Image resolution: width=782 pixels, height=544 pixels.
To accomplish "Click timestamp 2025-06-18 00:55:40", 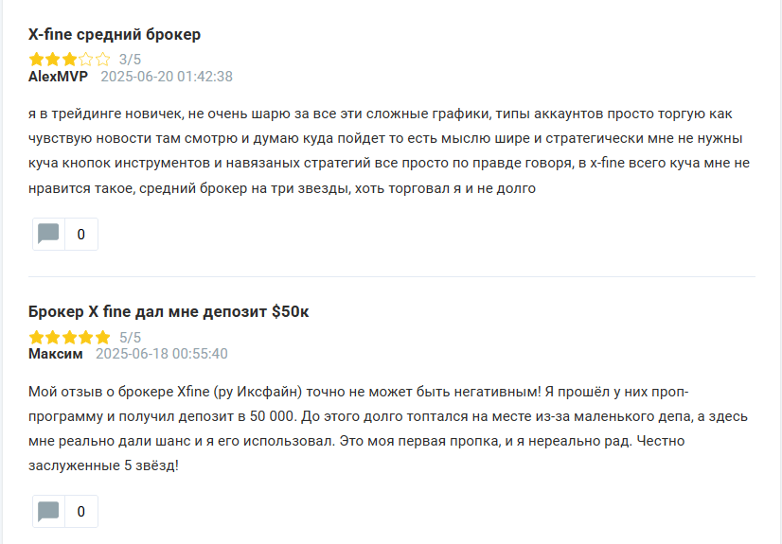I will point(162,354).
